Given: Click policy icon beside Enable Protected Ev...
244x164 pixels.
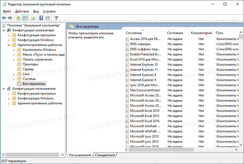Looking at the screenshot, I should 127,54.
